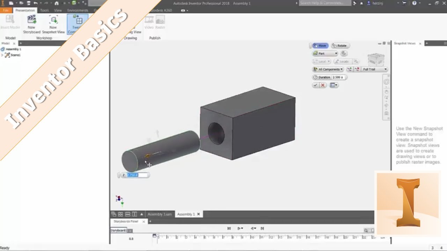Select Assembly 1 in the model browser

point(13,49)
